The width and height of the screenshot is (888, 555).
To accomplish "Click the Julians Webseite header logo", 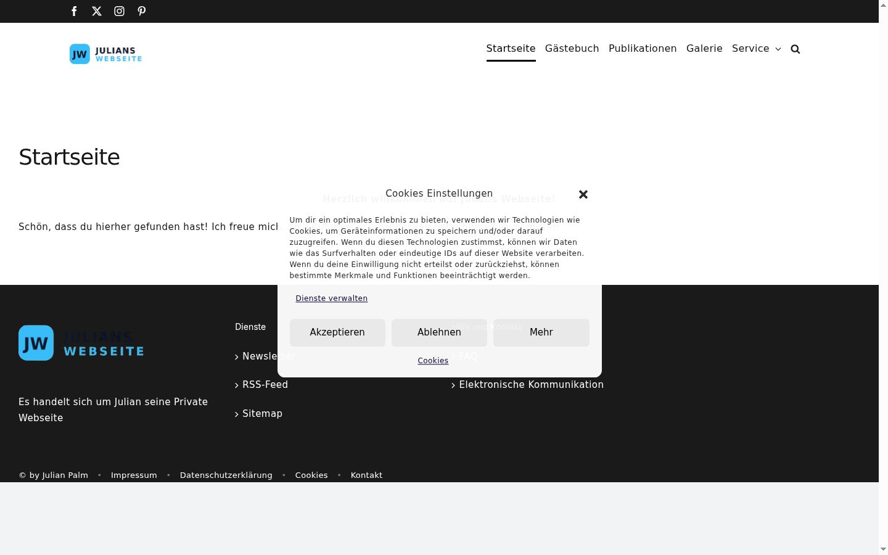I will click(105, 54).
